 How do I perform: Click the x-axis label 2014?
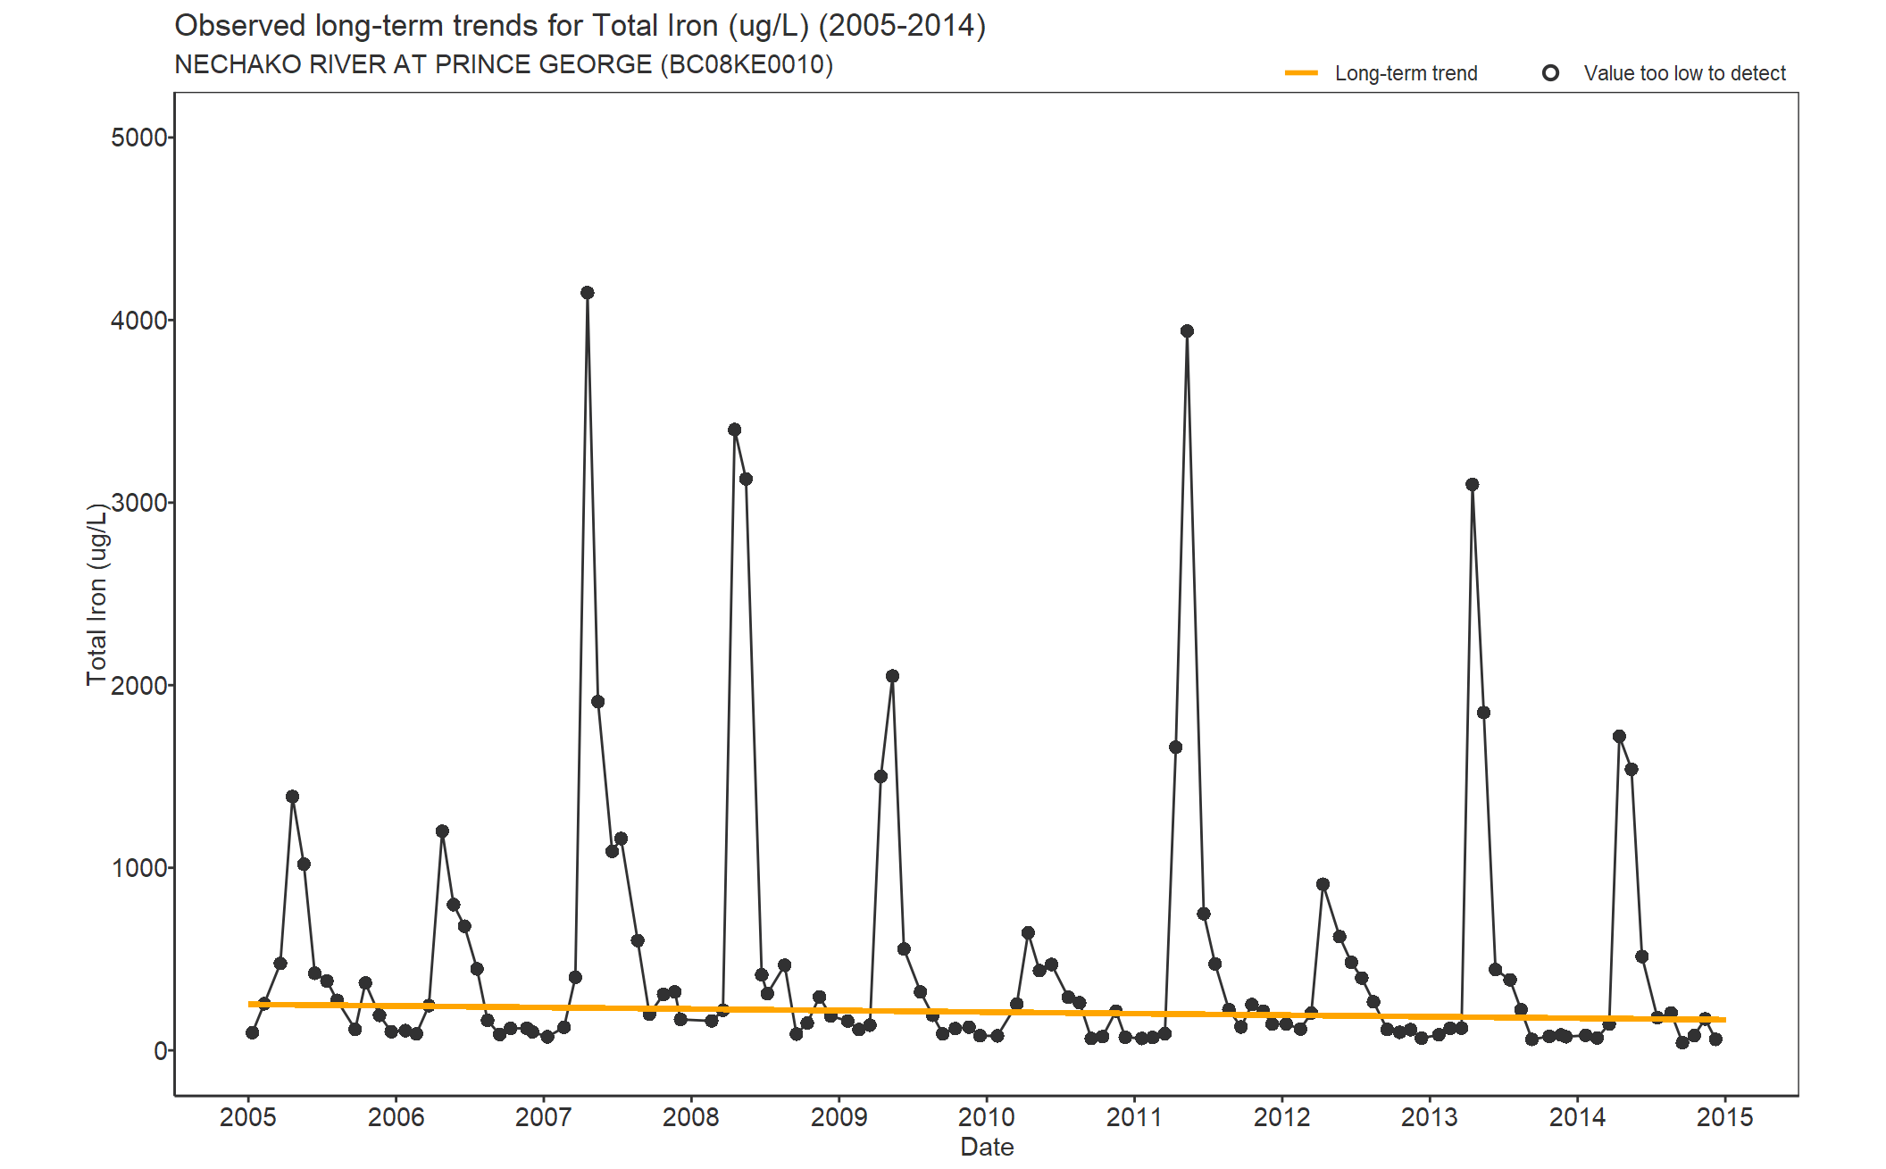coord(1577,1117)
